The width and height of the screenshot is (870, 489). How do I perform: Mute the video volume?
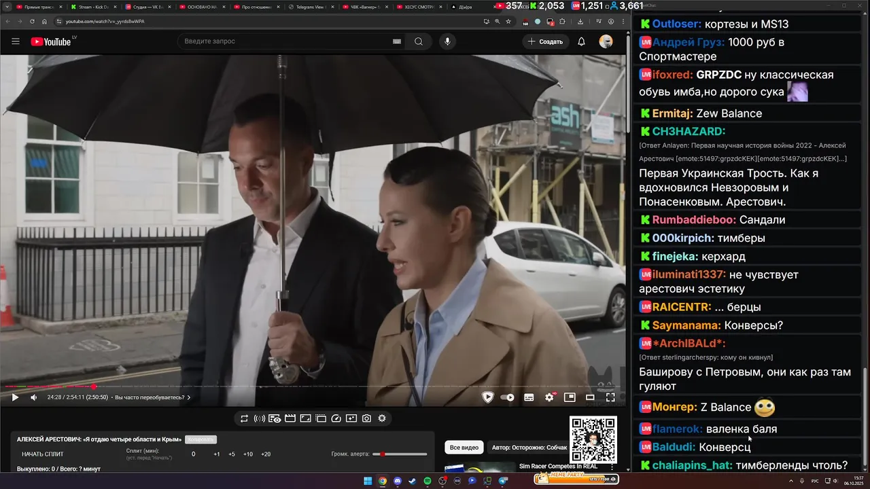pyautogui.click(x=34, y=397)
